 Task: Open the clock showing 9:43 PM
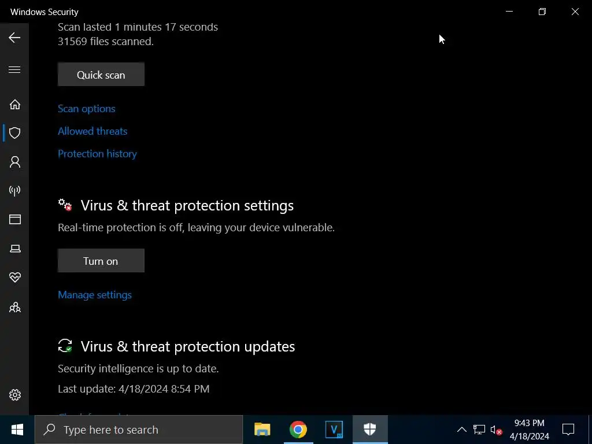[x=530, y=430]
